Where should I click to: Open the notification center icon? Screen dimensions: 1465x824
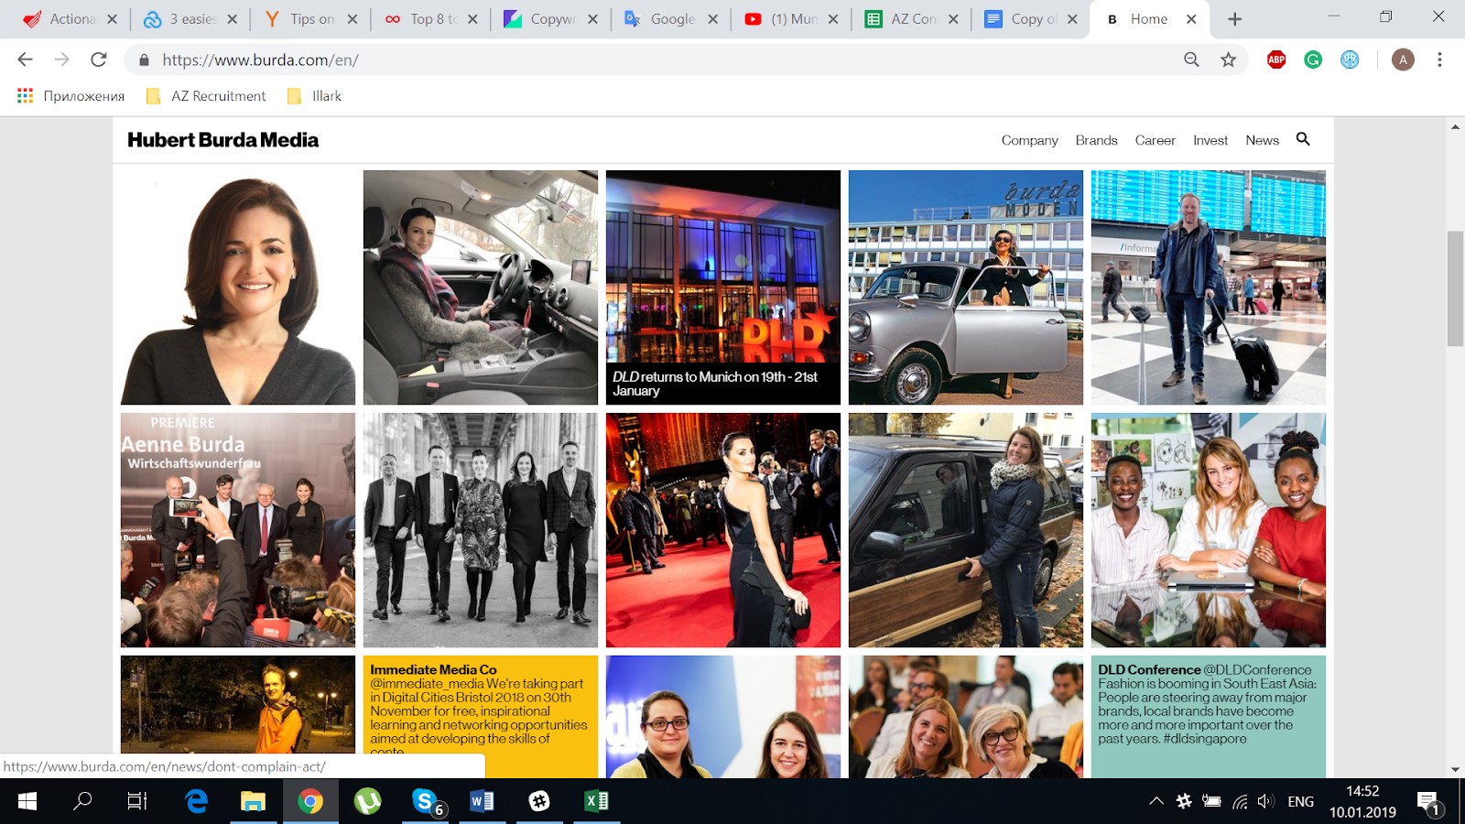pyautogui.click(x=1429, y=803)
